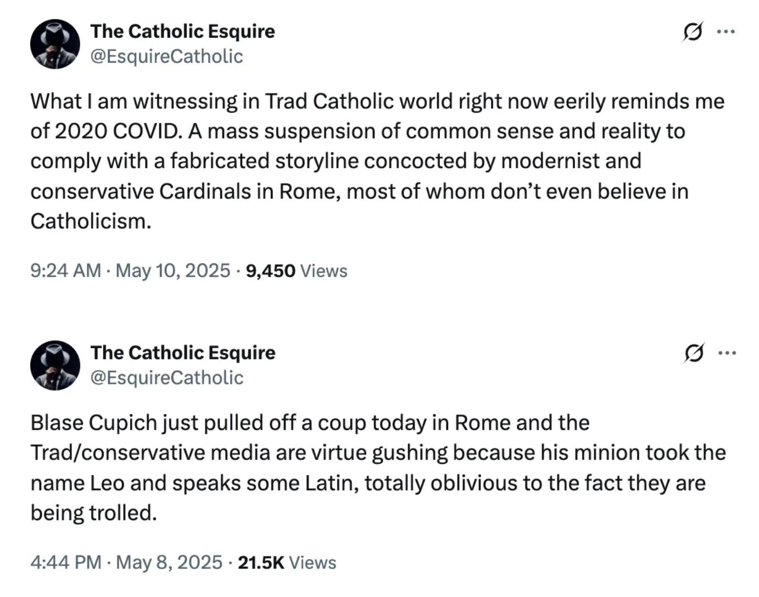Click the 4:44 PM timestamp
759x597 pixels.
click(x=65, y=562)
